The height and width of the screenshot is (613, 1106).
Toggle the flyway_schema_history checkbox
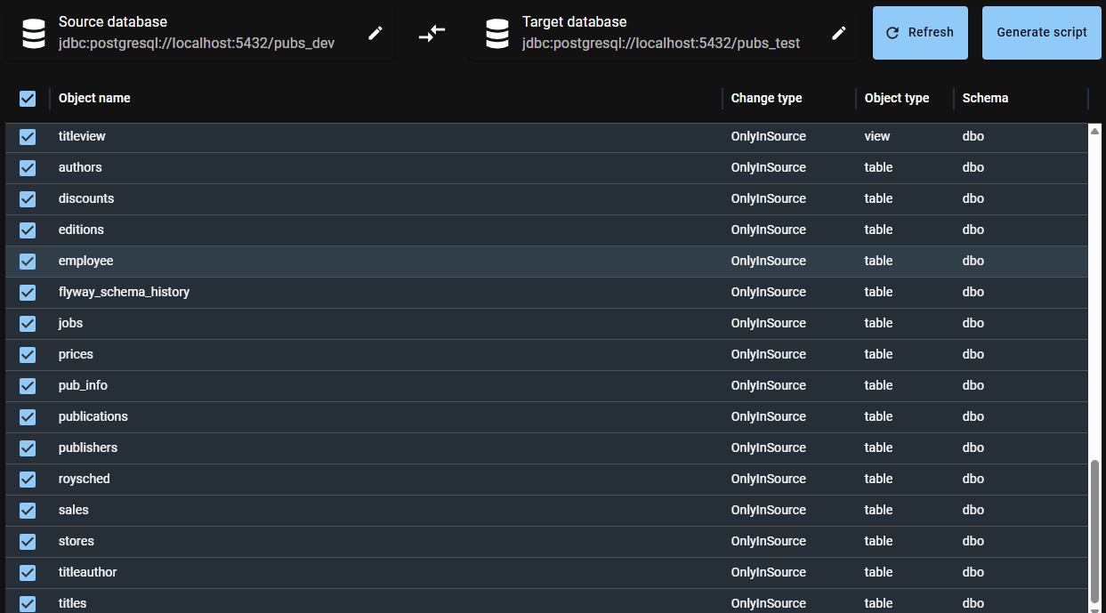[28, 292]
